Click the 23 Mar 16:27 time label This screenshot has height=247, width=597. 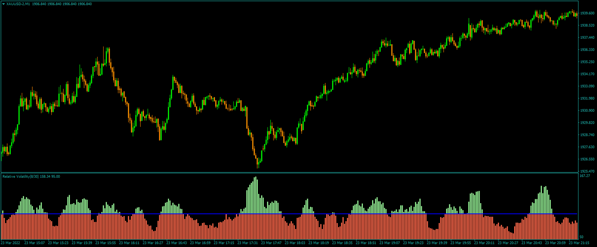point(152,243)
